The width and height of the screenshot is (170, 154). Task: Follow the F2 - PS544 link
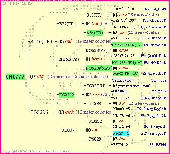pos(158,145)
